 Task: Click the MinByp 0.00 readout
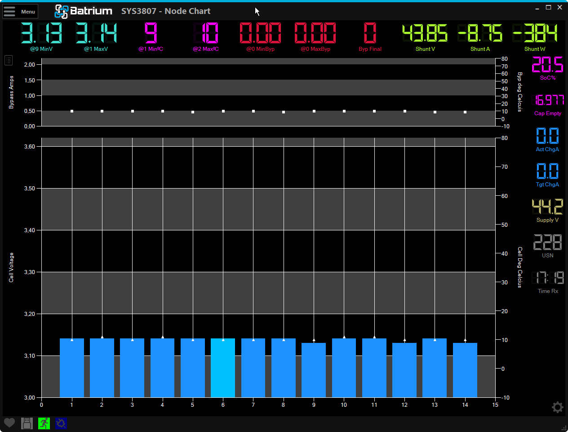point(261,37)
